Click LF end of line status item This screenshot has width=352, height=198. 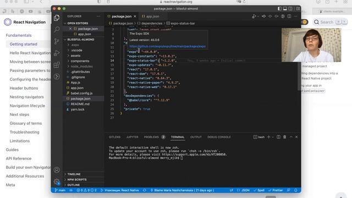coord(231,190)
